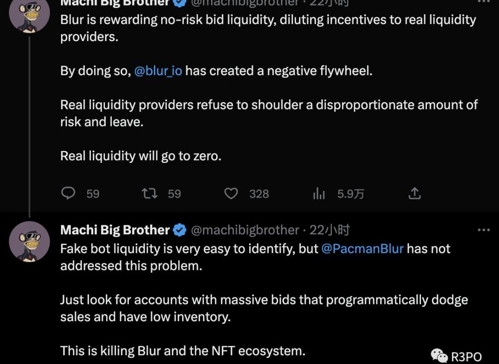The height and width of the screenshot is (364, 499).
Task: Click the 5.9万 view count
Action: pos(351,194)
